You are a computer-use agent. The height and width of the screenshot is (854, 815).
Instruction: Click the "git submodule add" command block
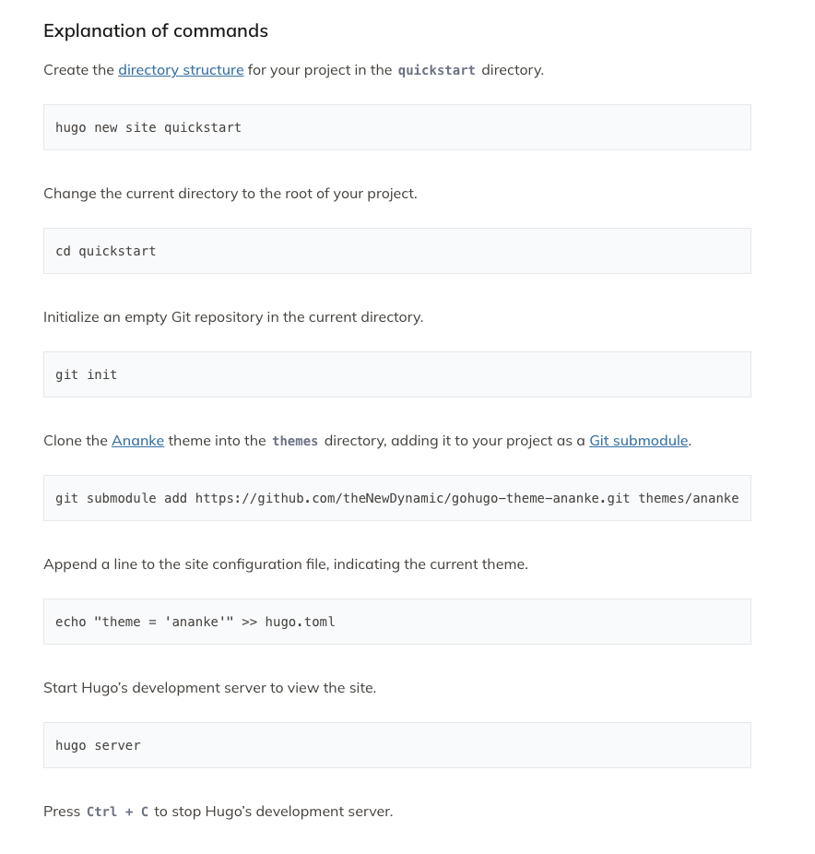pyautogui.click(x=396, y=498)
